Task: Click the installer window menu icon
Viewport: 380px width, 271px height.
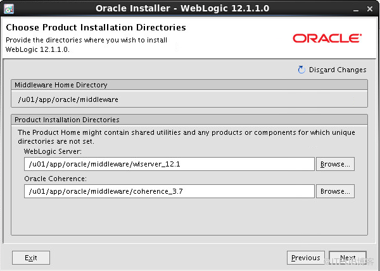Action: (x=9, y=8)
